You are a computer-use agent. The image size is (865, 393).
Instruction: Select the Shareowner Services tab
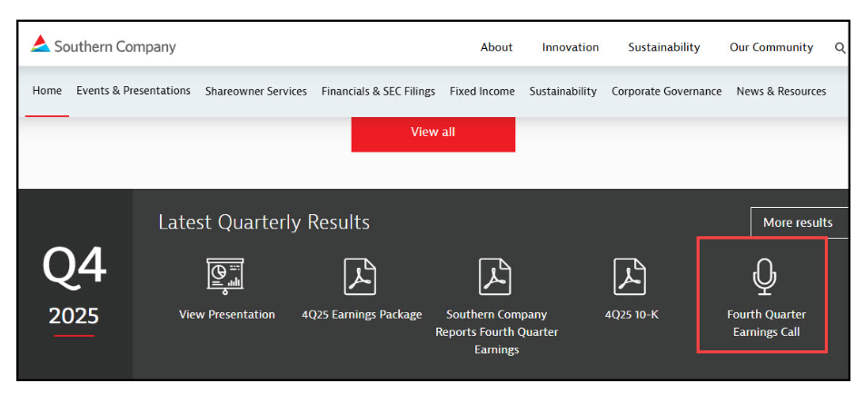[255, 92]
